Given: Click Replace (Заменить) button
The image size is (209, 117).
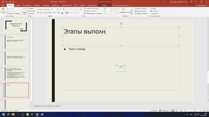Looking at the screenshot, I should tap(155, 11).
